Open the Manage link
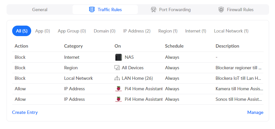The height and width of the screenshot is (129, 275). point(255,112)
